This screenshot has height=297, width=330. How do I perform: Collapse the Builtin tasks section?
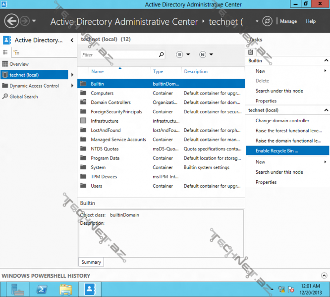[x=326, y=60]
